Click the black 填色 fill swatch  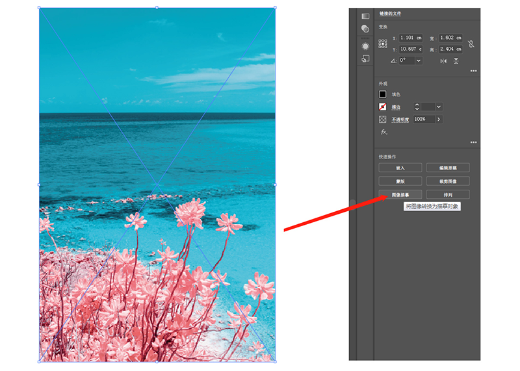pyautogui.click(x=383, y=94)
